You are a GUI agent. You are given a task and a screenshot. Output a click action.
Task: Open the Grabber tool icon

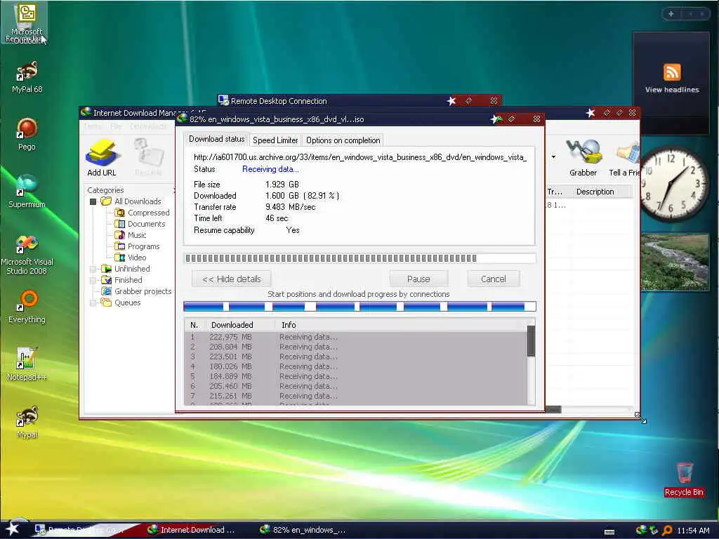583,158
